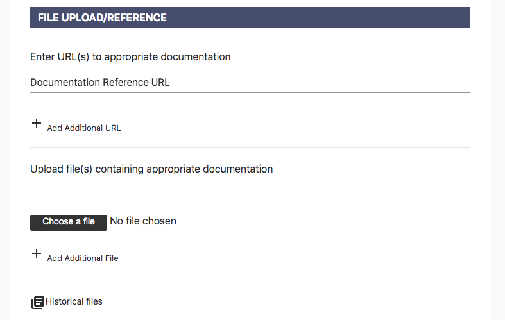Open the Historical files stacked-document icon
The width and height of the screenshot is (505, 320).
[x=38, y=302]
